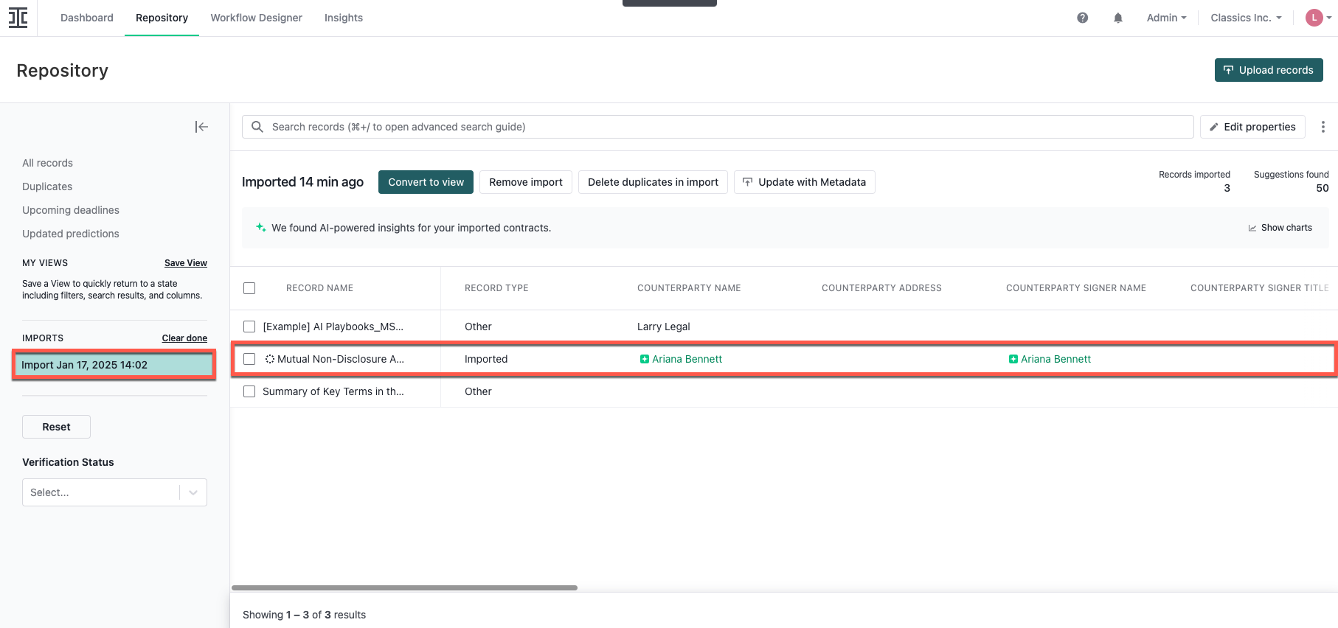
Task: Open Upcoming deadlines in sidebar
Action: pos(71,210)
